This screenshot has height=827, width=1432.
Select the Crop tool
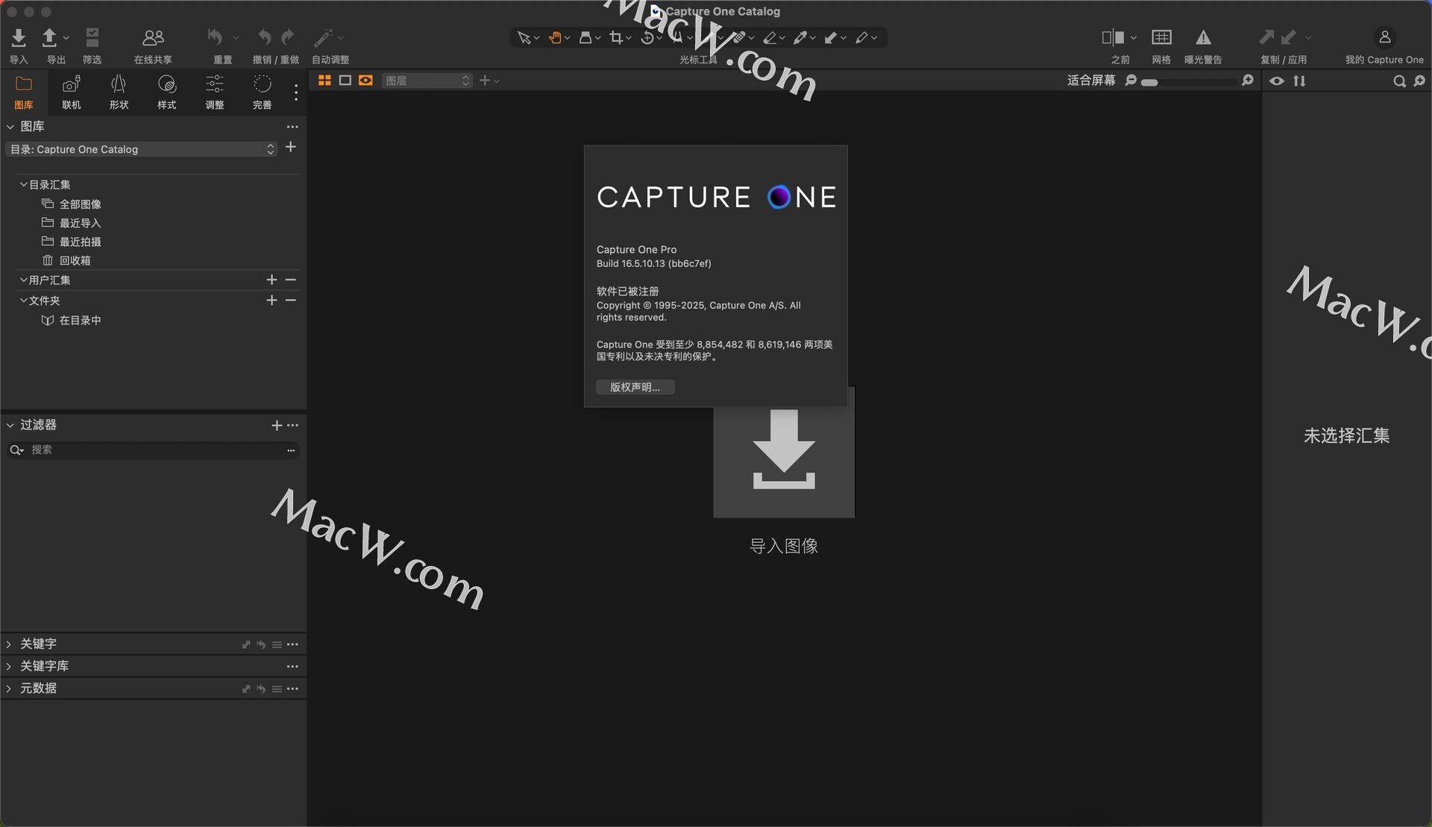click(x=616, y=37)
